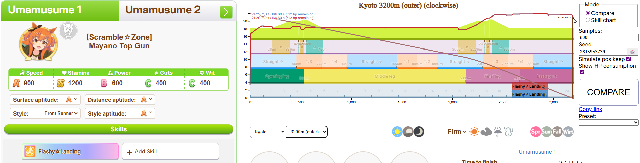
Task: Choose rainy umbrella weather icon
Action: click(498, 132)
